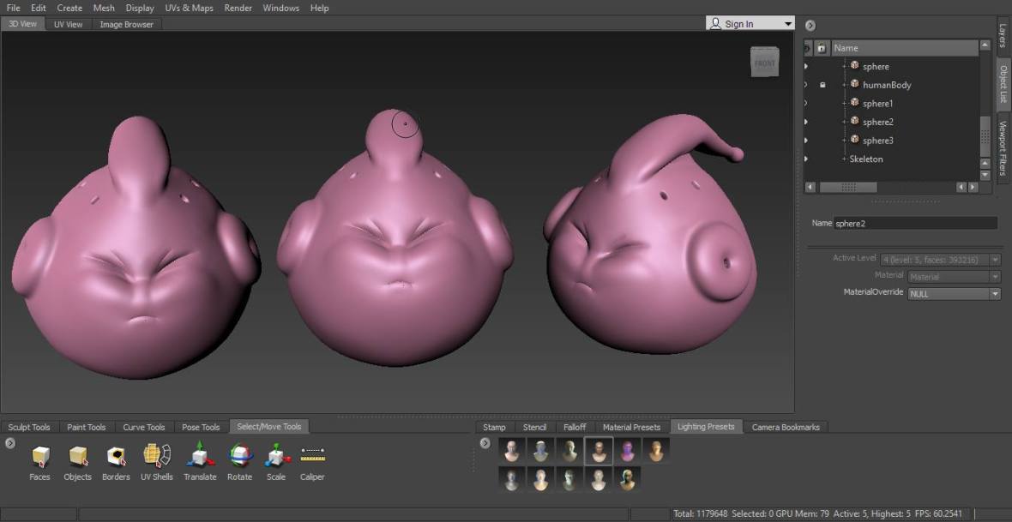The height and width of the screenshot is (522, 1012).
Task: Open the Viewport Filters side tab
Action: pos(1003,147)
